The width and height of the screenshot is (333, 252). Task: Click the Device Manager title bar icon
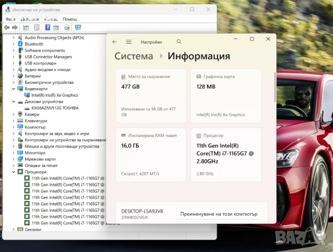(x=8, y=9)
